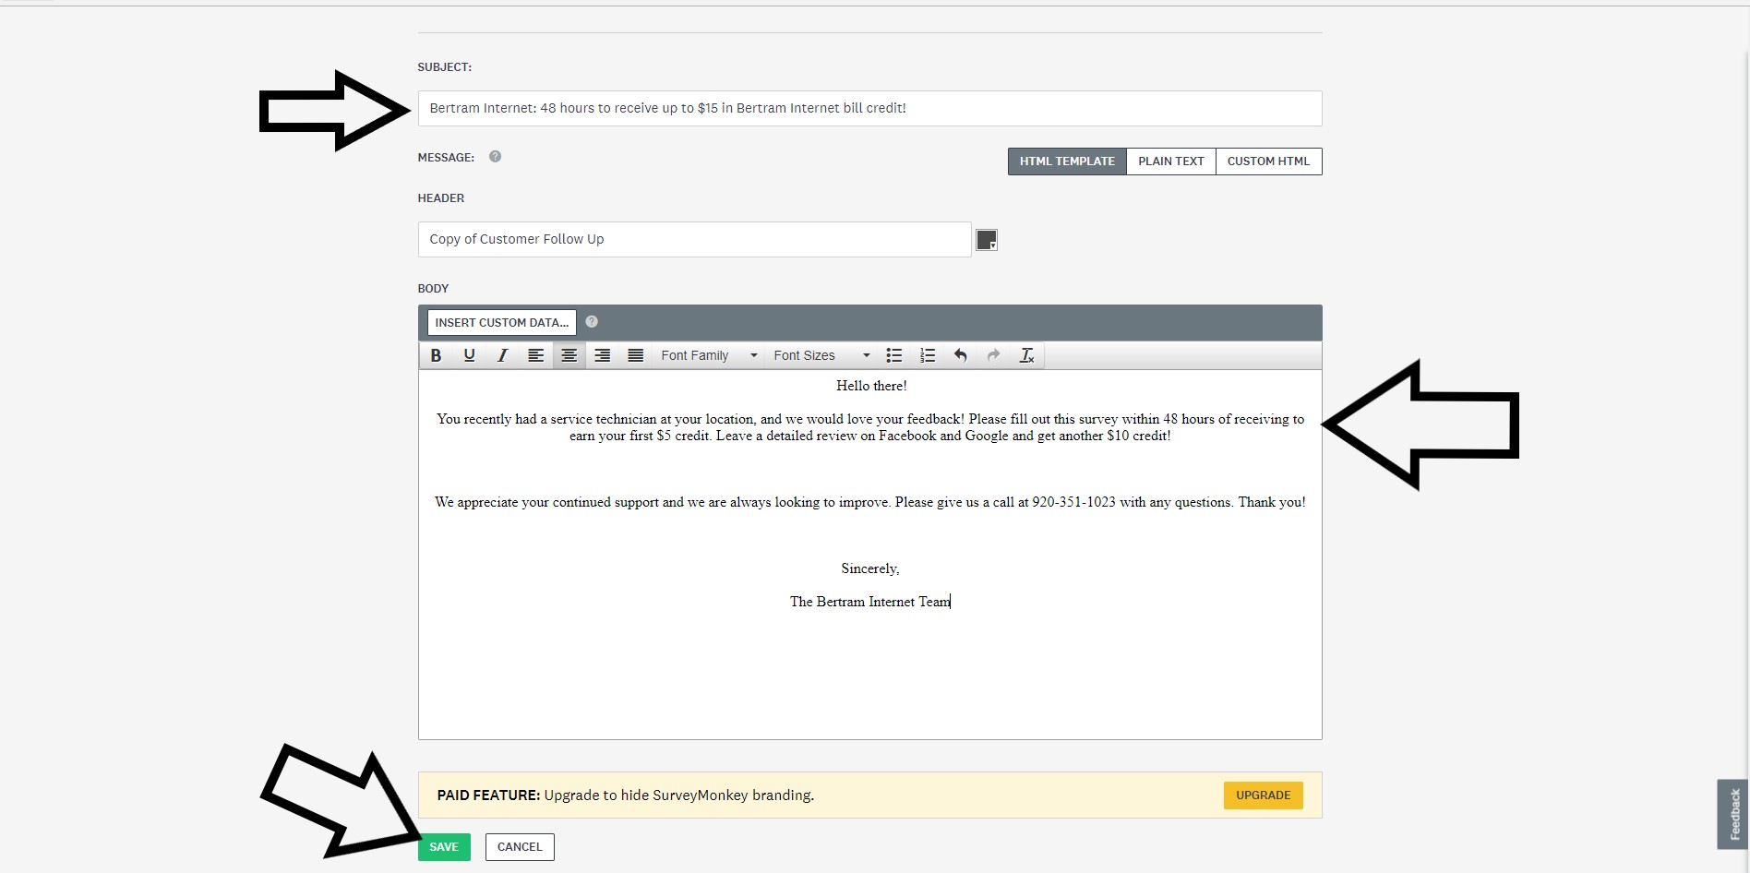Click the Upgrade button
The width and height of the screenshot is (1750, 873).
coord(1263,795)
